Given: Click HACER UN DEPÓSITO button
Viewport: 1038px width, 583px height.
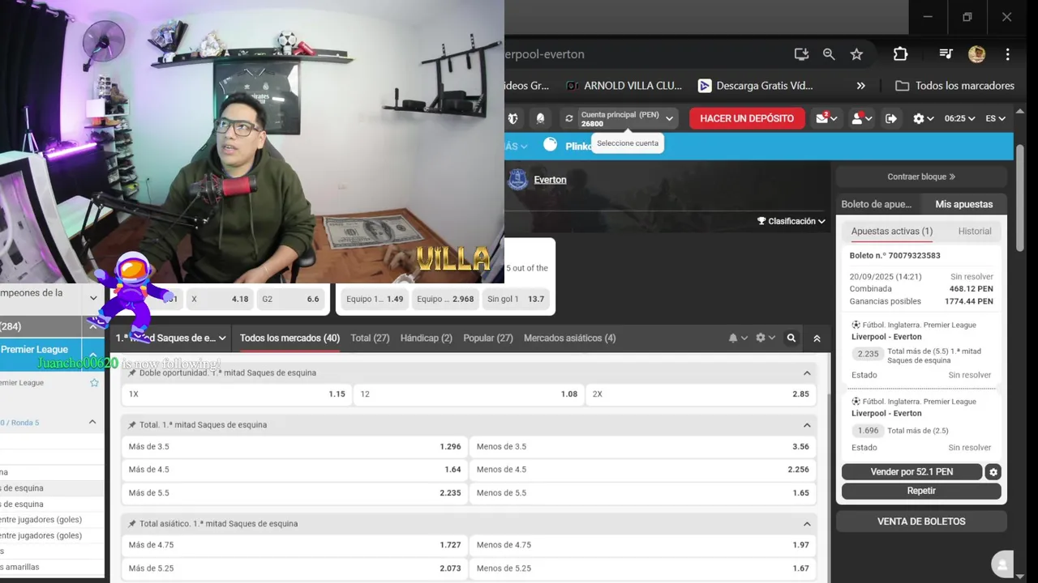Looking at the screenshot, I should 747,118.
